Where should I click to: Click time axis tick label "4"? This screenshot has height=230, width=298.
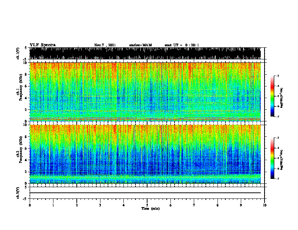[x=124, y=205]
